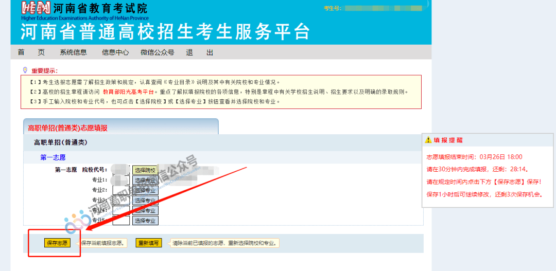Viewport: 556px width, 271px height.
Task: Click the 高职单招(普通类) row label
Action: pos(61,142)
